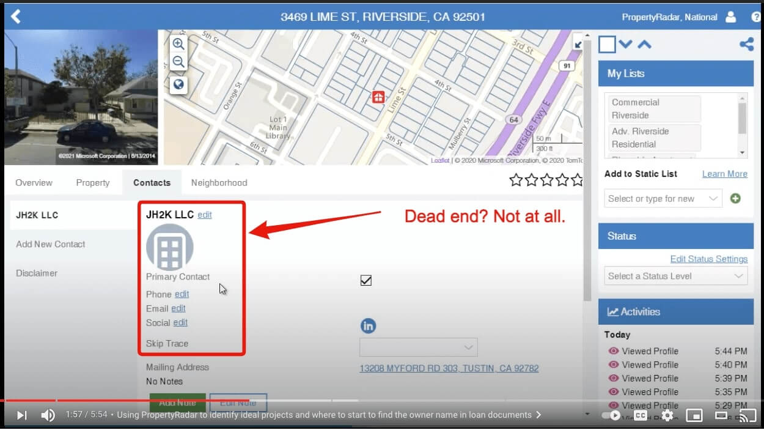Expand the video chapter title chevron
The height and width of the screenshot is (430, 764).
[x=538, y=415]
